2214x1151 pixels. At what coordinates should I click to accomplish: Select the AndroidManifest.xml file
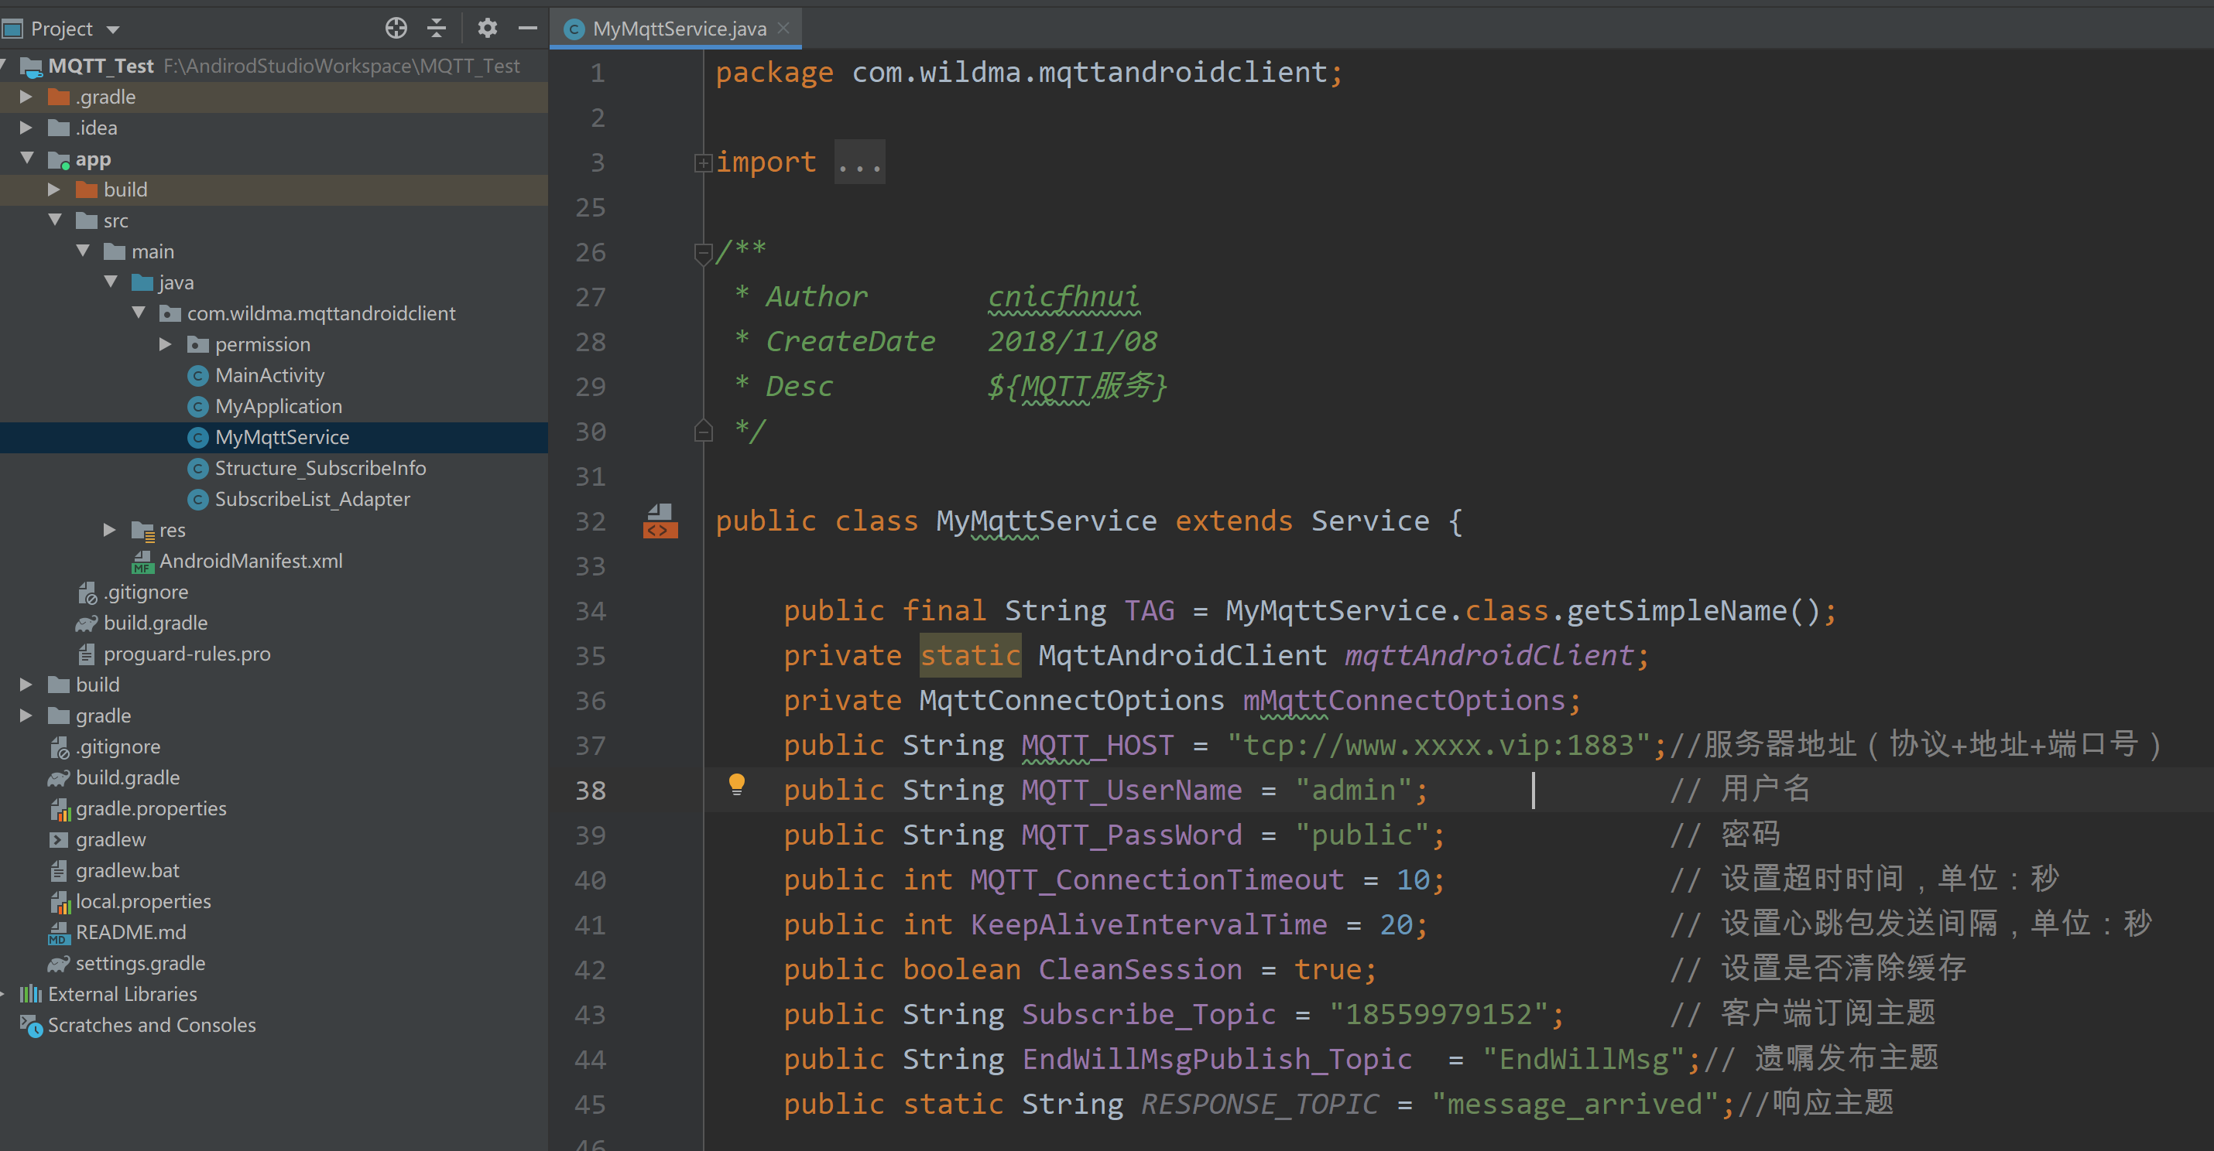coord(250,561)
